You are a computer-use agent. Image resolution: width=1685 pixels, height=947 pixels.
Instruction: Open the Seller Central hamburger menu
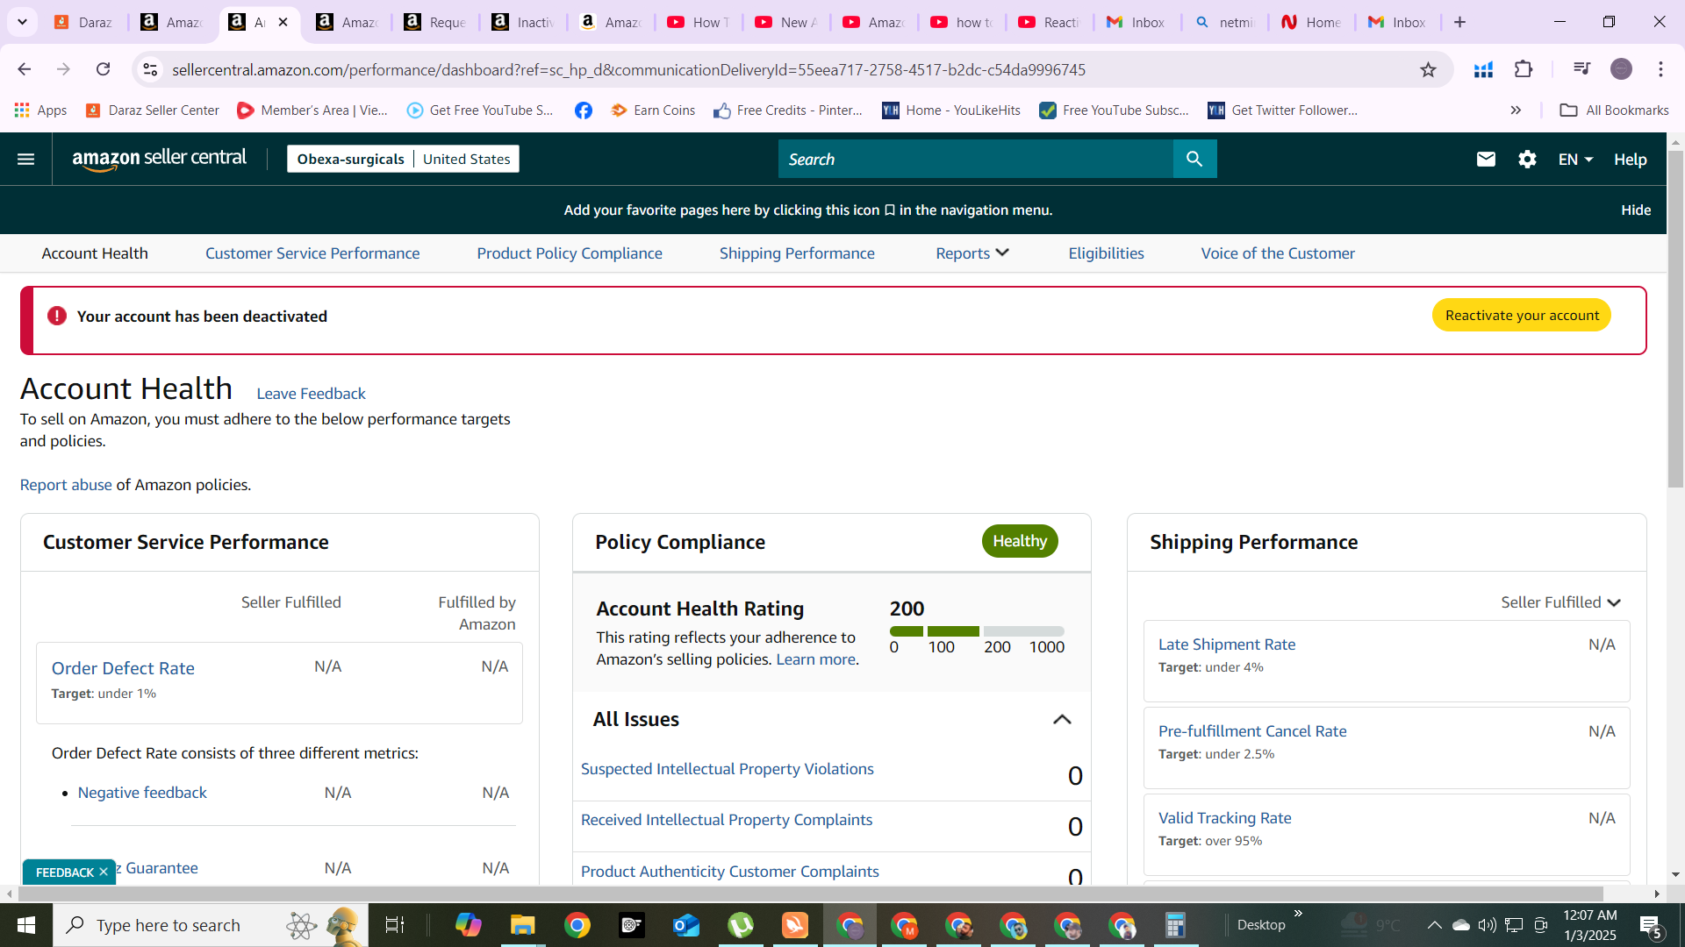pyautogui.click(x=25, y=159)
